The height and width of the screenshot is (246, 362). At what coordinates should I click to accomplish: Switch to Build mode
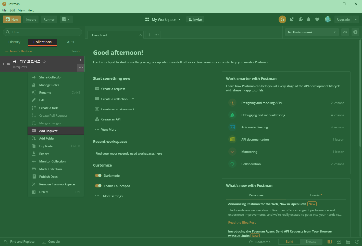pyautogui.click(x=289, y=242)
